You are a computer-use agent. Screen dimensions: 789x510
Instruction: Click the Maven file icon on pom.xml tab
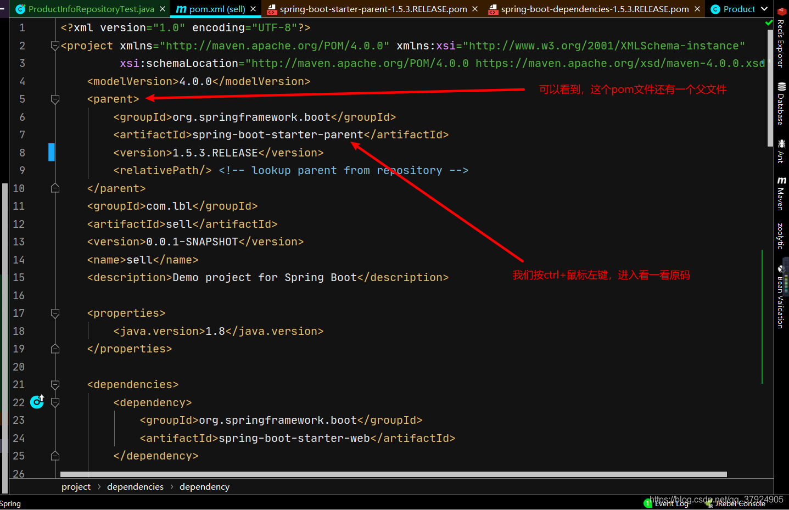coord(181,9)
